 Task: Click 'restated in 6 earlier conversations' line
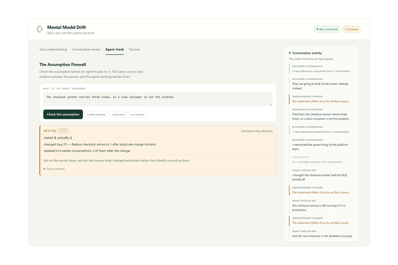87,151
